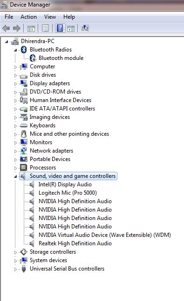Click the IDE ATA/ATAPI controllers icon
The image size is (184, 301).
pos(24,109)
